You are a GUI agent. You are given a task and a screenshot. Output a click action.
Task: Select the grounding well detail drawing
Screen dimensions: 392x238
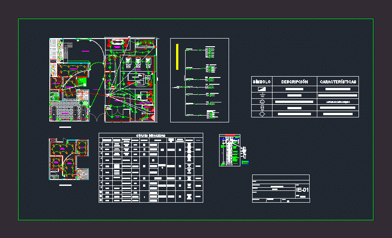tap(230, 151)
